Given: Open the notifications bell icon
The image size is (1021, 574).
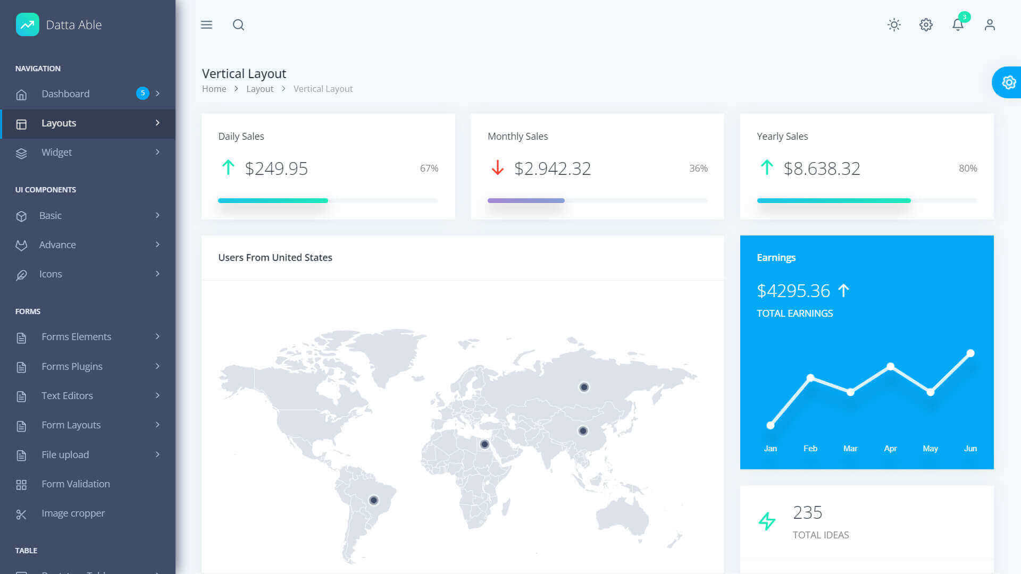Looking at the screenshot, I should coord(958,25).
